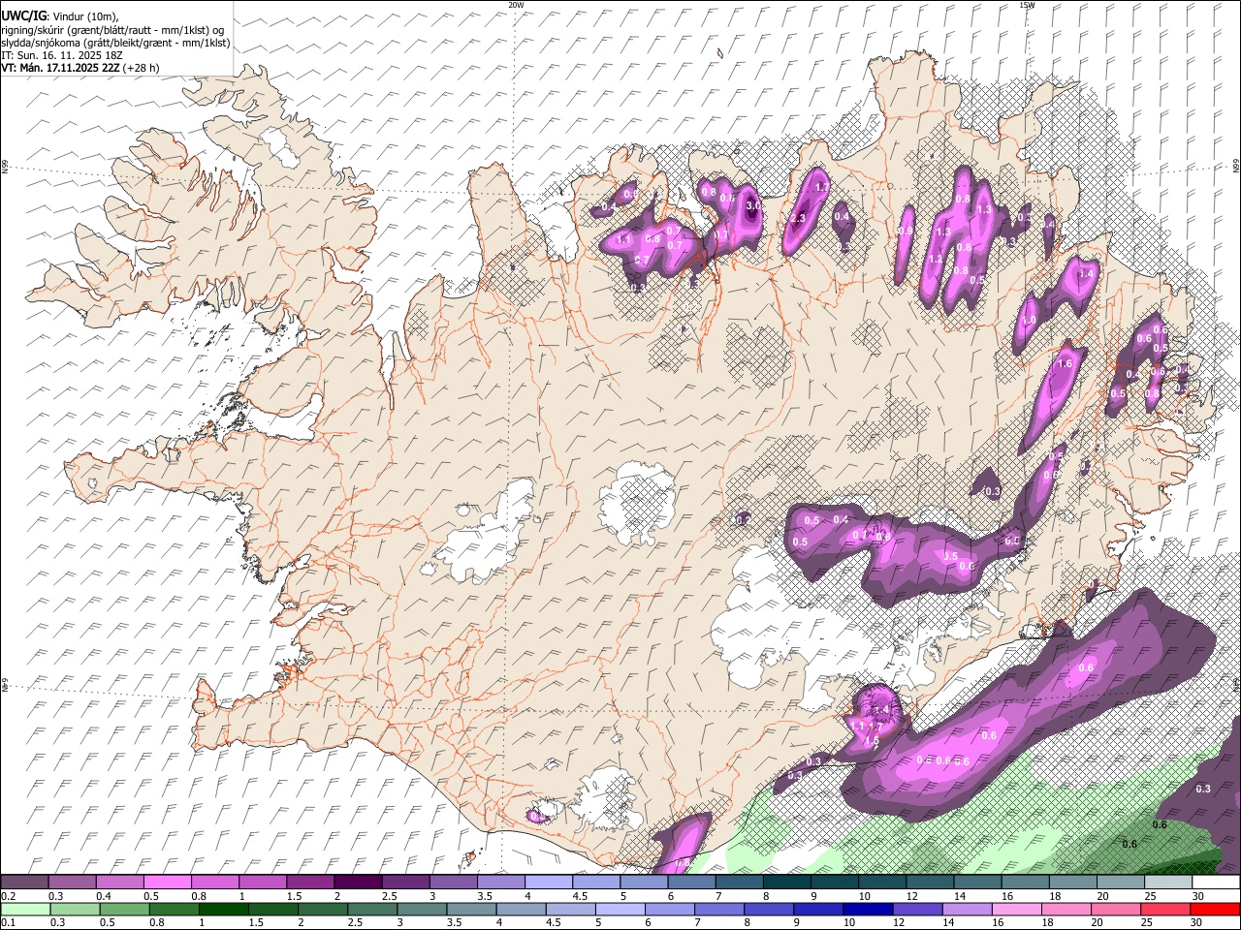Select the bright red lower legend swatch above 30
This screenshot has width=1241, height=930.
pos(1214,910)
